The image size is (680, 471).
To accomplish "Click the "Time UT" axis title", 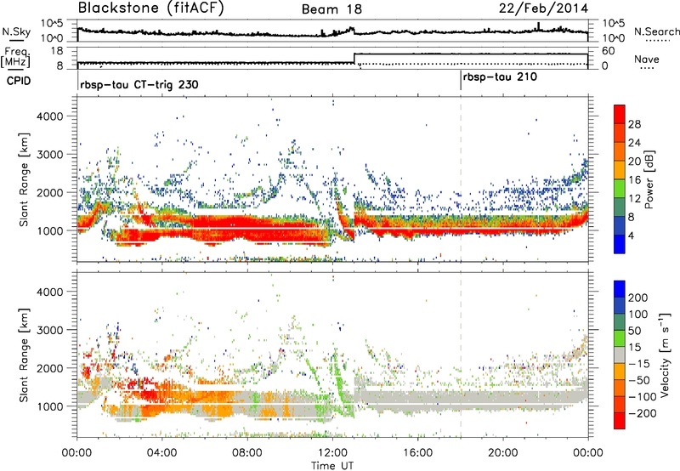I will [x=332, y=465].
